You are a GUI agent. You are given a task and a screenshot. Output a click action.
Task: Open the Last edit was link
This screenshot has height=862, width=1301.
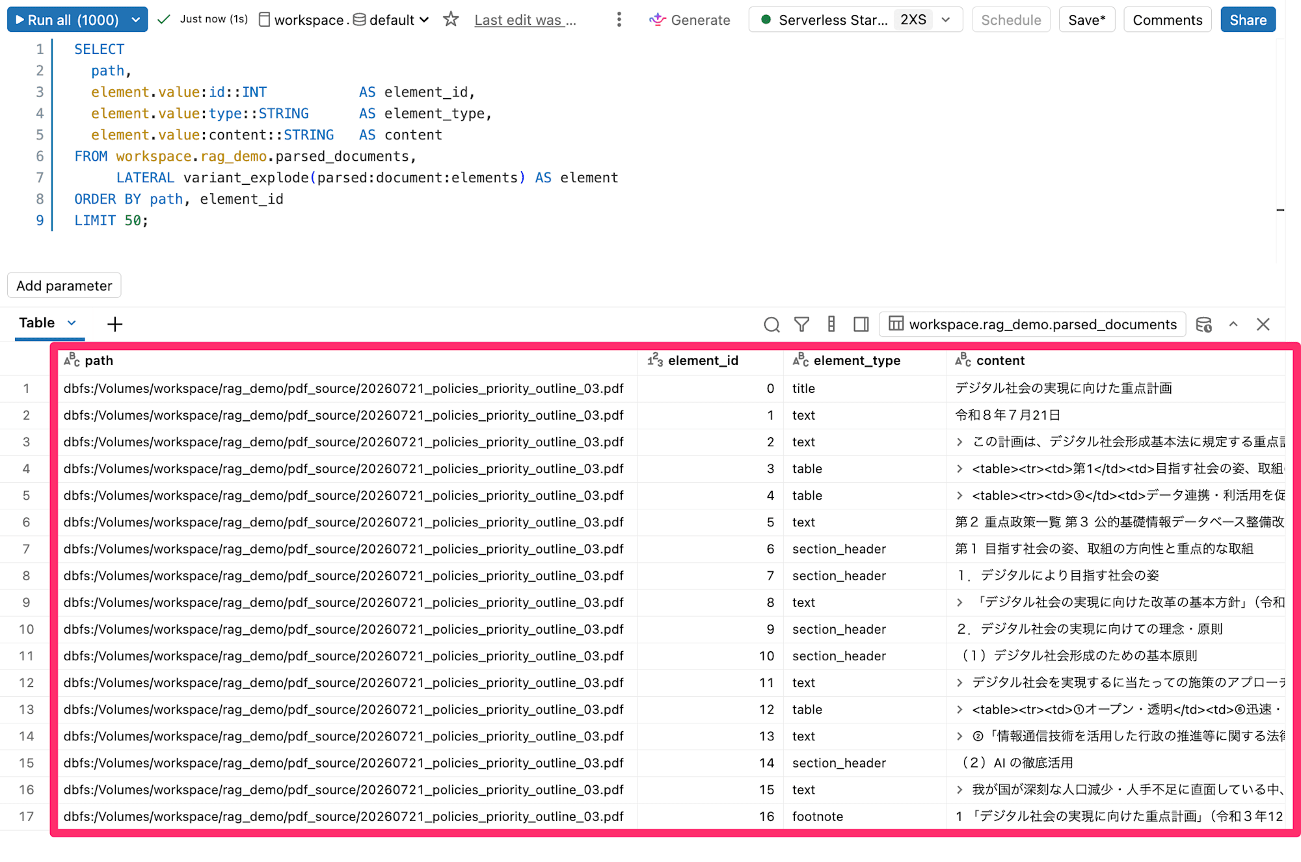(x=525, y=20)
